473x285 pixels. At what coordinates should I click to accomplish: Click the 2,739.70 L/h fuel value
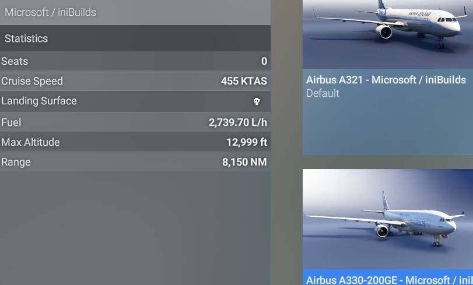click(237, 122)
